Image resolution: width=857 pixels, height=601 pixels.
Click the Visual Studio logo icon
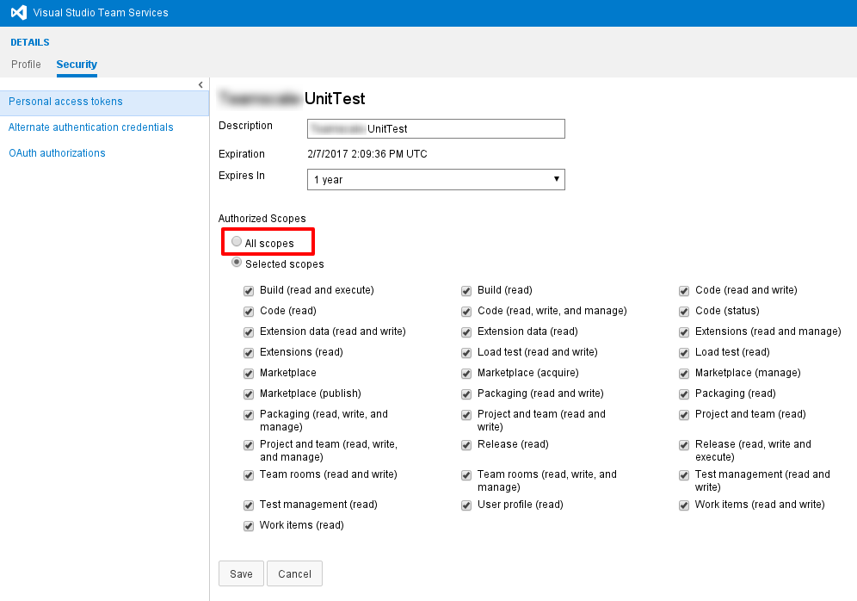[19, 13]
